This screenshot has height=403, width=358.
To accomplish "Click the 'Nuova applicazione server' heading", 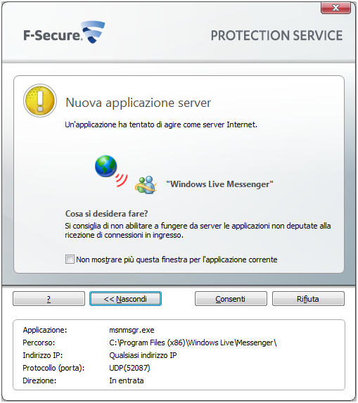I will 139,103.
